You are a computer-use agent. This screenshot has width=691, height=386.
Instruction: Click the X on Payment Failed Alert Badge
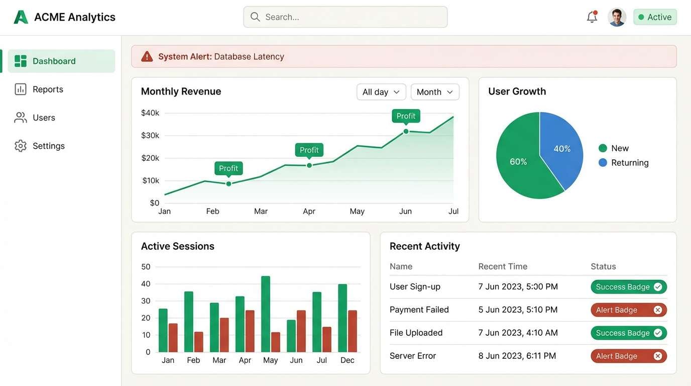tap(658, 310)
